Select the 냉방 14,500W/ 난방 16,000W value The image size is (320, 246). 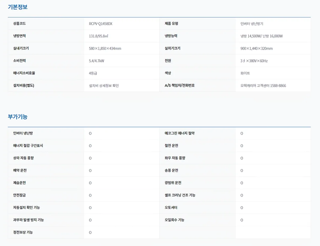click(x=261, y=36)
